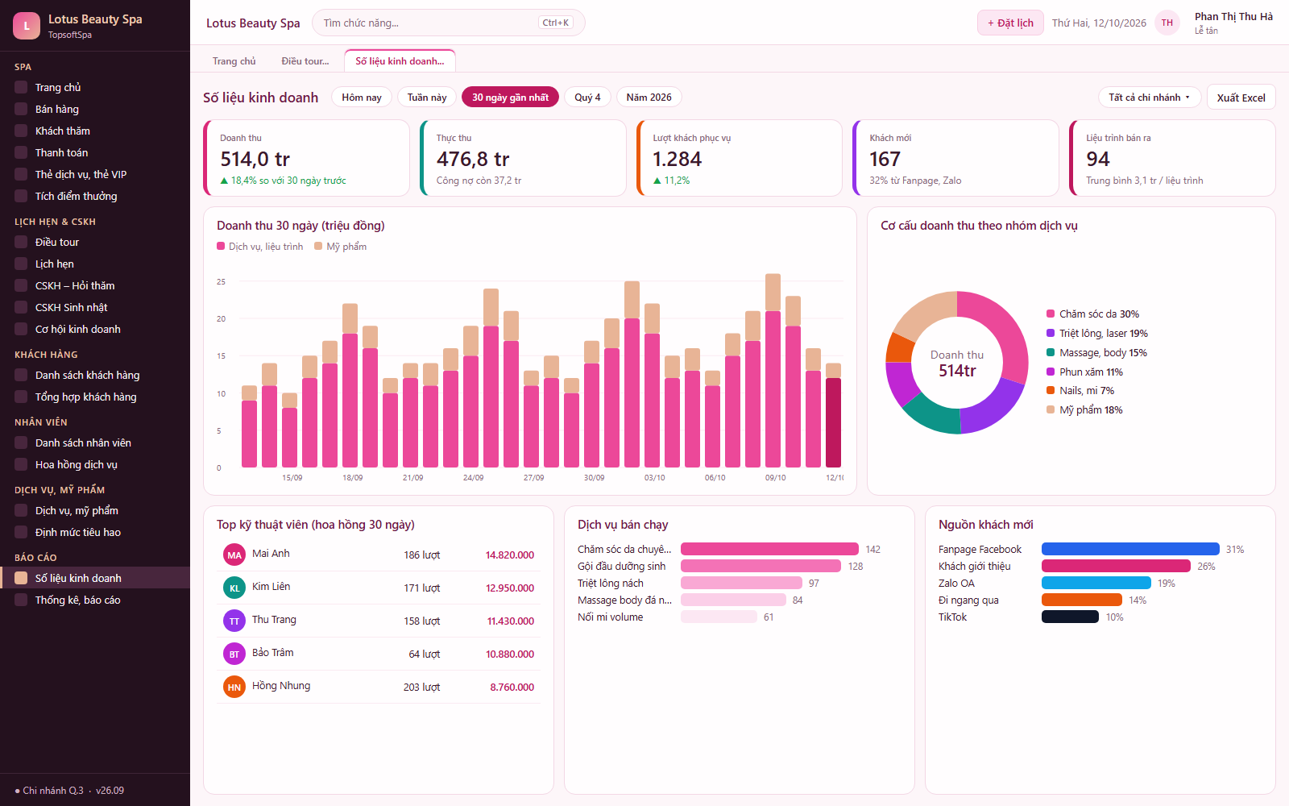The height and width of the screenshot is (806, 1289).
Task: Click the Triệt lông nách bar row
Action: pyautogui.click(x=739, y=583)
